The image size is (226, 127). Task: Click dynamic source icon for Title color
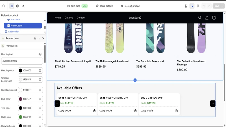pyautogui.click(x=40, y=108)
